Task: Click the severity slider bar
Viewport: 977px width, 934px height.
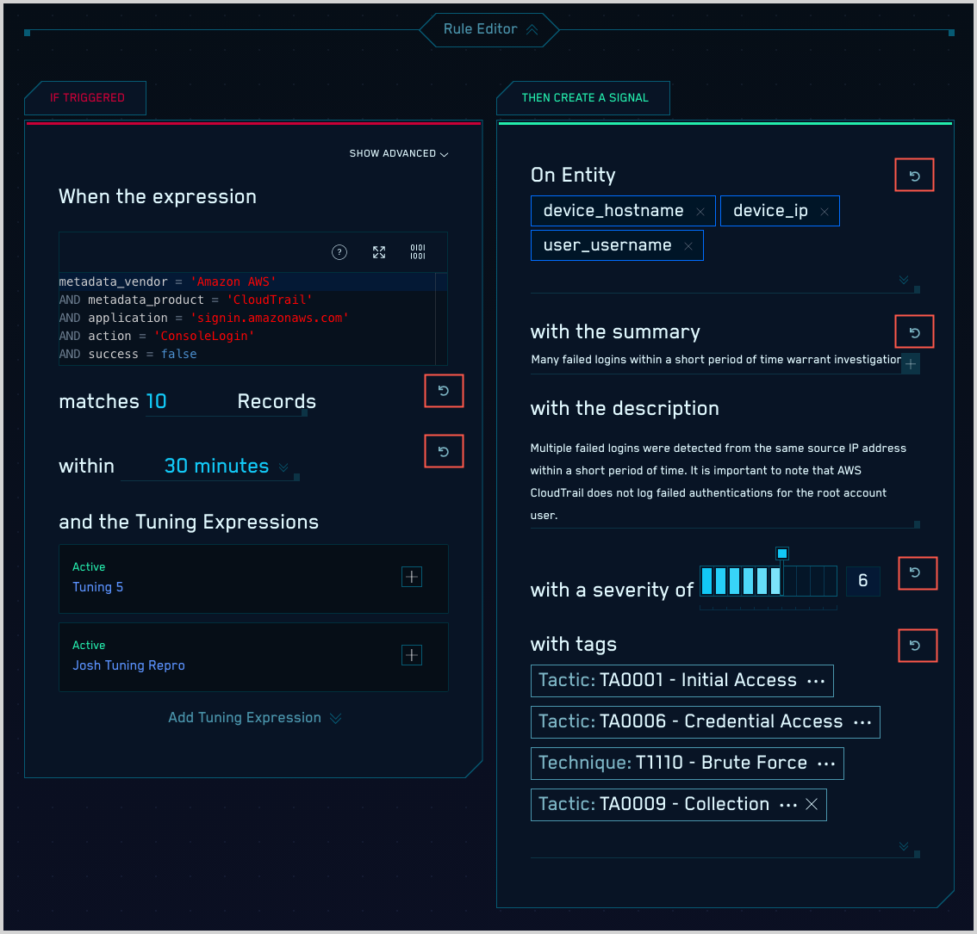Action: click(x=768, y=582)
